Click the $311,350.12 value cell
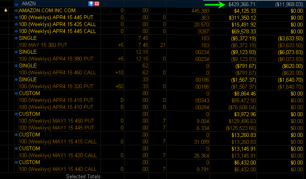Image resolution: width=306 pixels, height=179 pixels. [x=242, y=18]
